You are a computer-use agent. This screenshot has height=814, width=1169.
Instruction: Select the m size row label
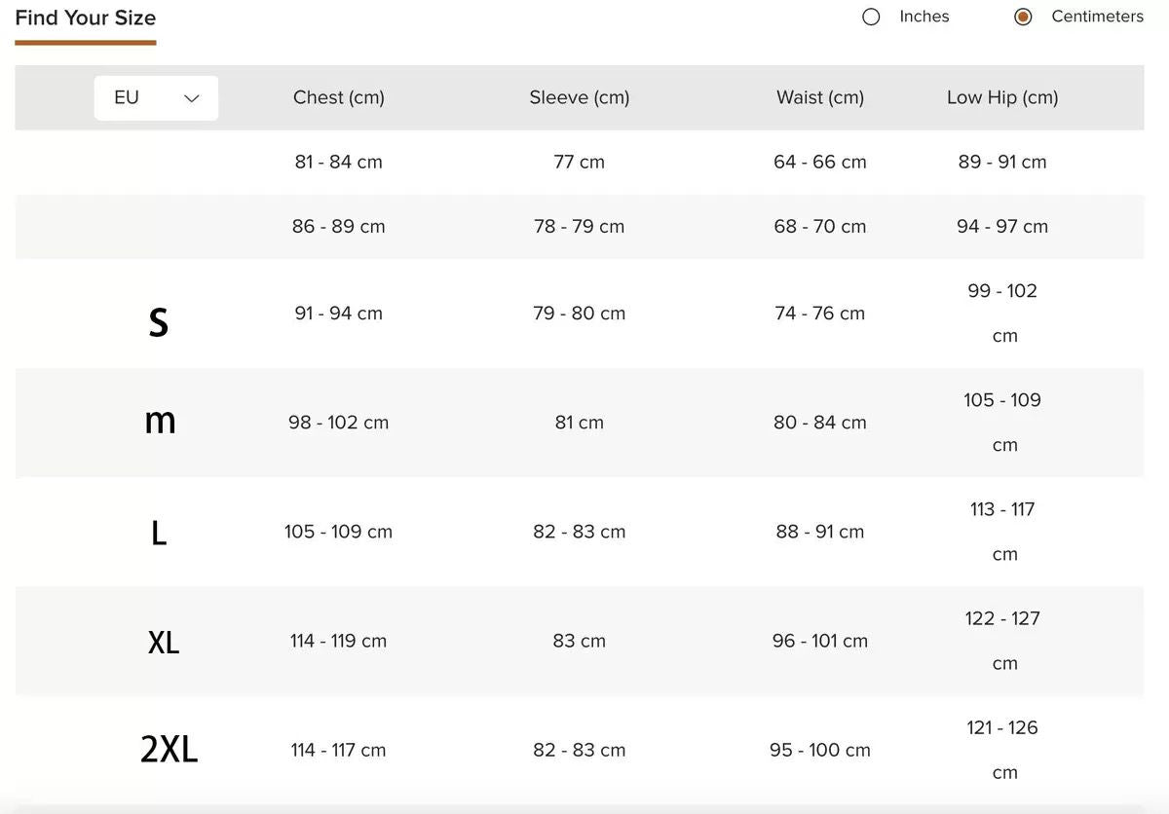tap(160, 422)
